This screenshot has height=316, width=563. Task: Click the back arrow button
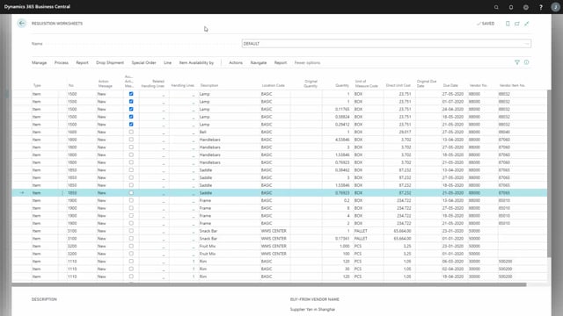[21, 24]
